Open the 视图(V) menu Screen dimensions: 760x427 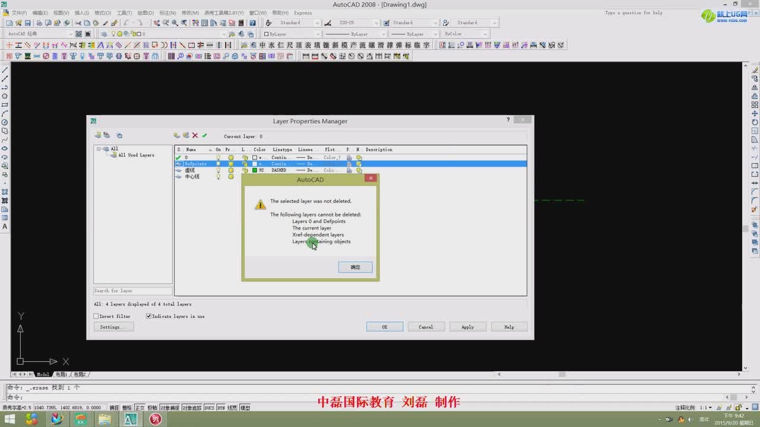point(61,12)
